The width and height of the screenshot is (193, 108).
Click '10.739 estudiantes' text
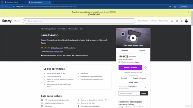click(70, 48)
